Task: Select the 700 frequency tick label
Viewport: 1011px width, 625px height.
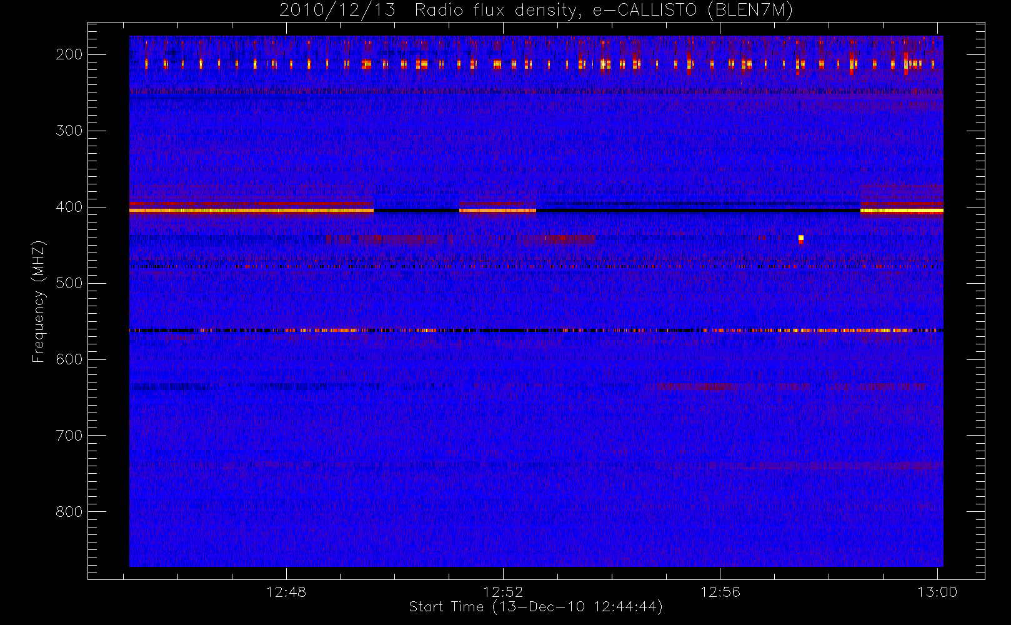Action: 69,436
